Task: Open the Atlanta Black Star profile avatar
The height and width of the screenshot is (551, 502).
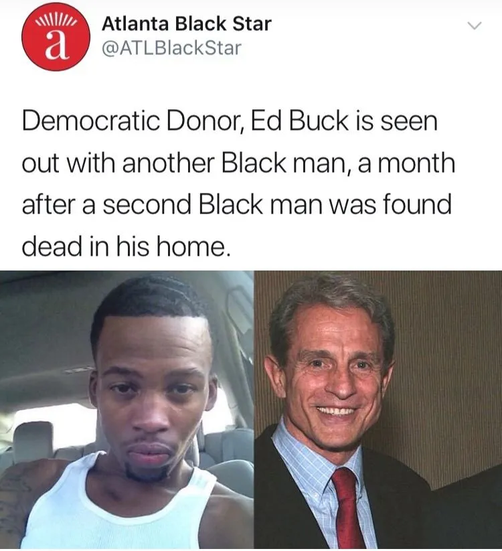Action: pyautogui.click(x=56, y=37)
